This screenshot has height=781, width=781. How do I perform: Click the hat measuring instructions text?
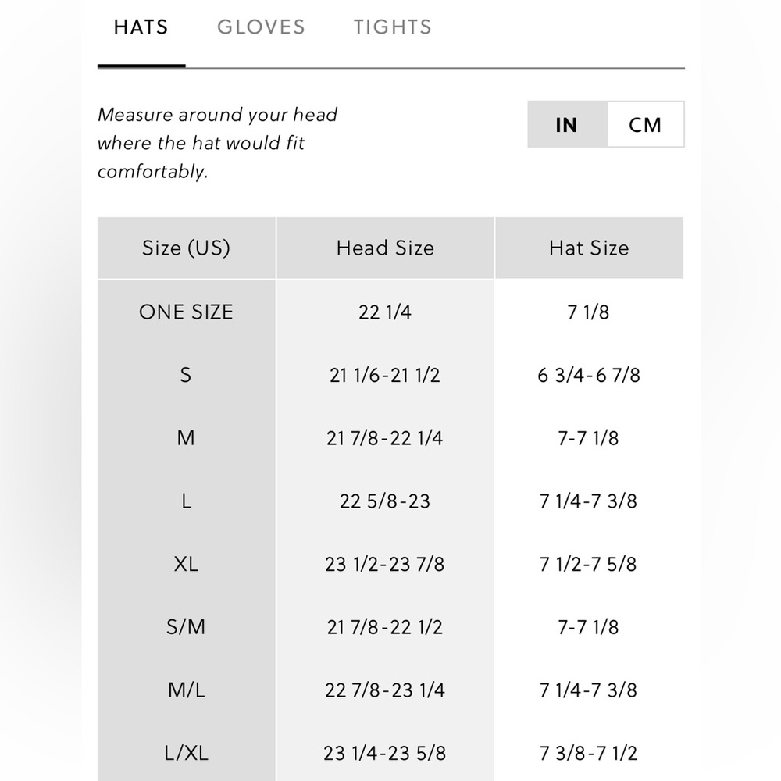(218, 143)
